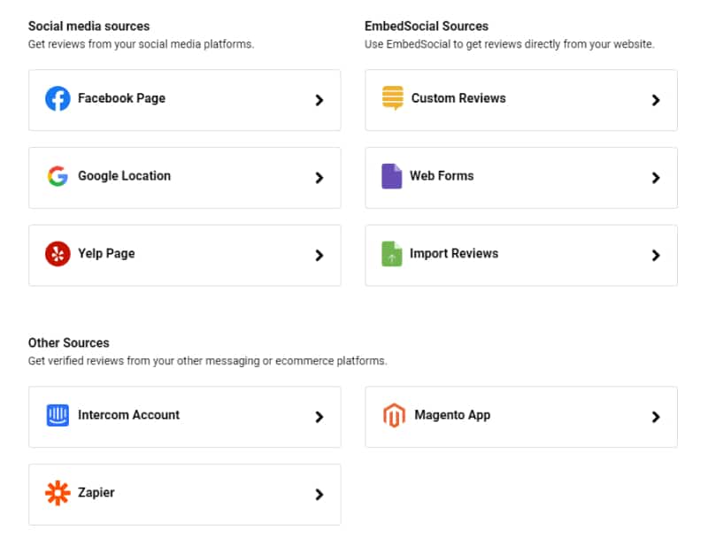Click the Google logo icon
Image resolution: width=708 pixels, height=538 pixels.
[x=58, y=176]
